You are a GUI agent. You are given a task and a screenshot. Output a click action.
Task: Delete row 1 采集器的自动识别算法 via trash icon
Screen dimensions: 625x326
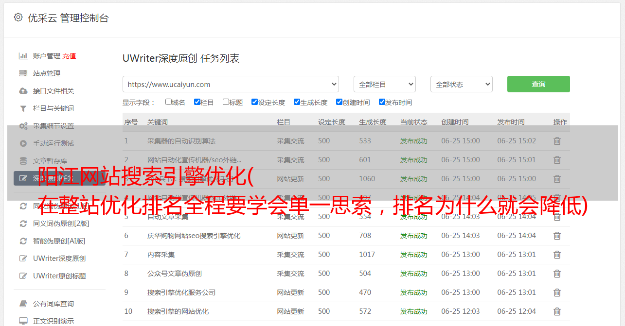[557, 141]
